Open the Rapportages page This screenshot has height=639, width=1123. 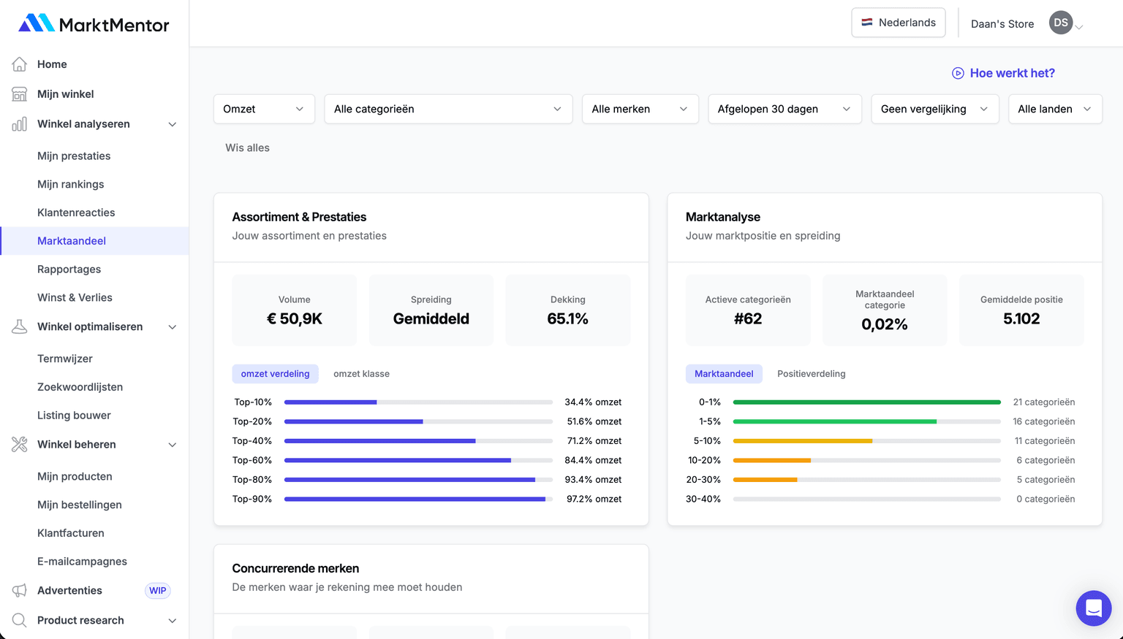click(x=68, y=269)
